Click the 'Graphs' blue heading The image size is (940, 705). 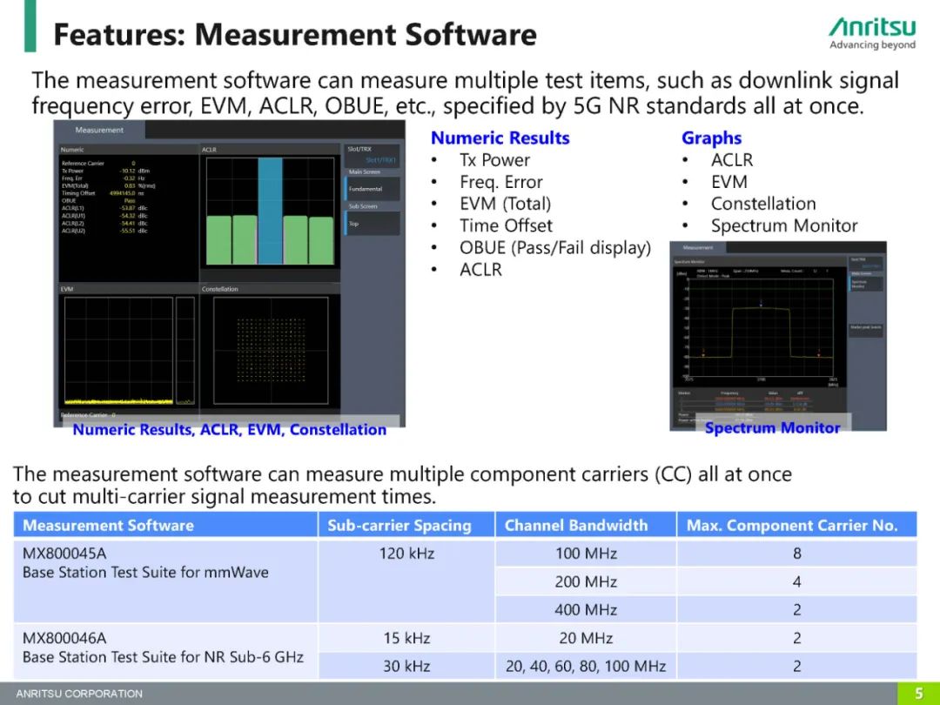(711, 138)
